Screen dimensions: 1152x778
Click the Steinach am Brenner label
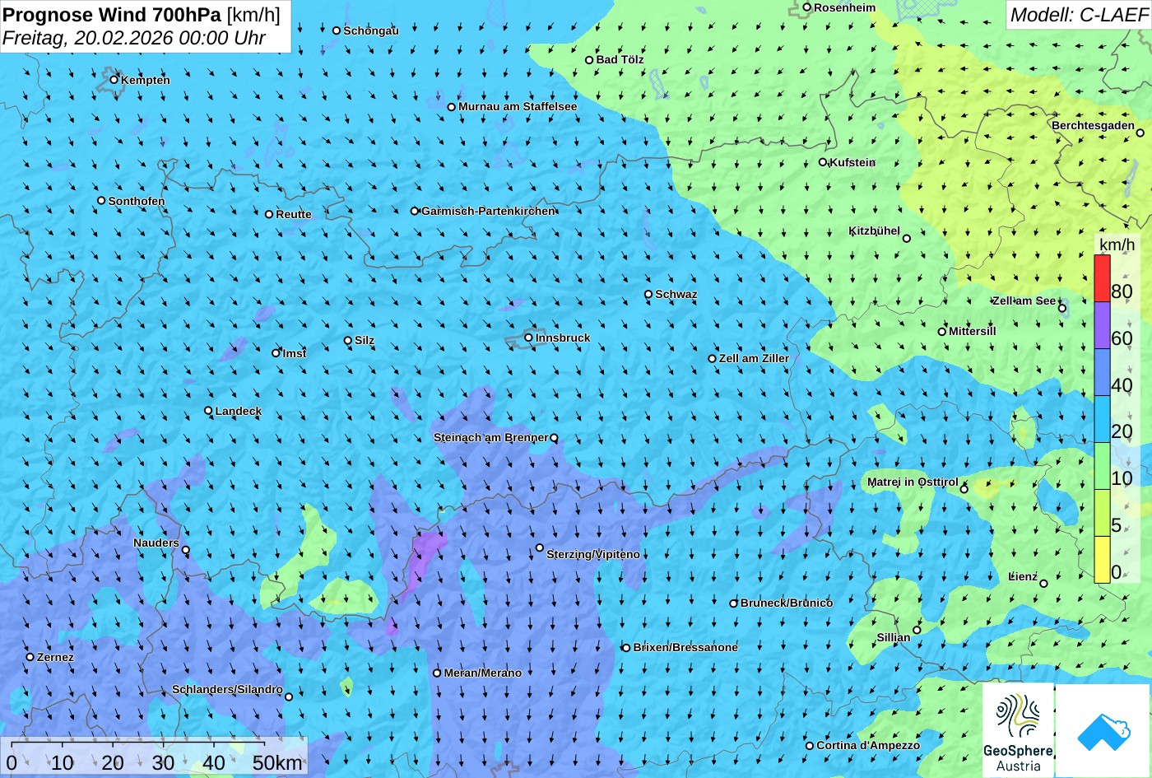(x=491, y=437)
